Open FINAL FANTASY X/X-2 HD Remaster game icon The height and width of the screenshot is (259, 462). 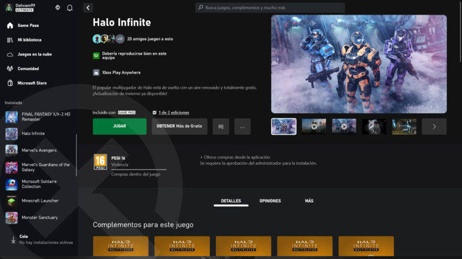tap(12, 117)
